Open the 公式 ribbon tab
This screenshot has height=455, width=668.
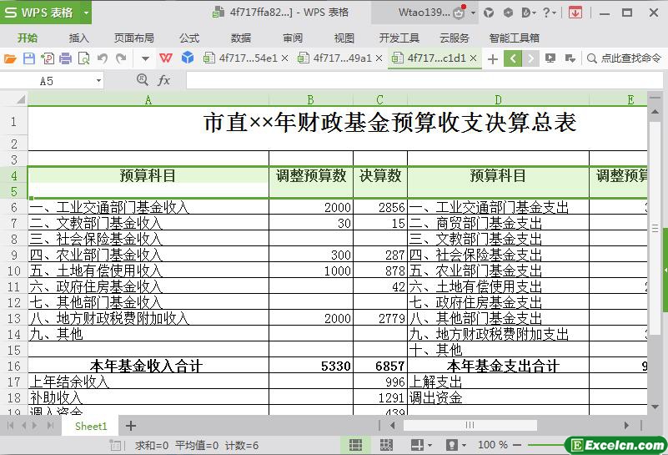pos(189,38)
